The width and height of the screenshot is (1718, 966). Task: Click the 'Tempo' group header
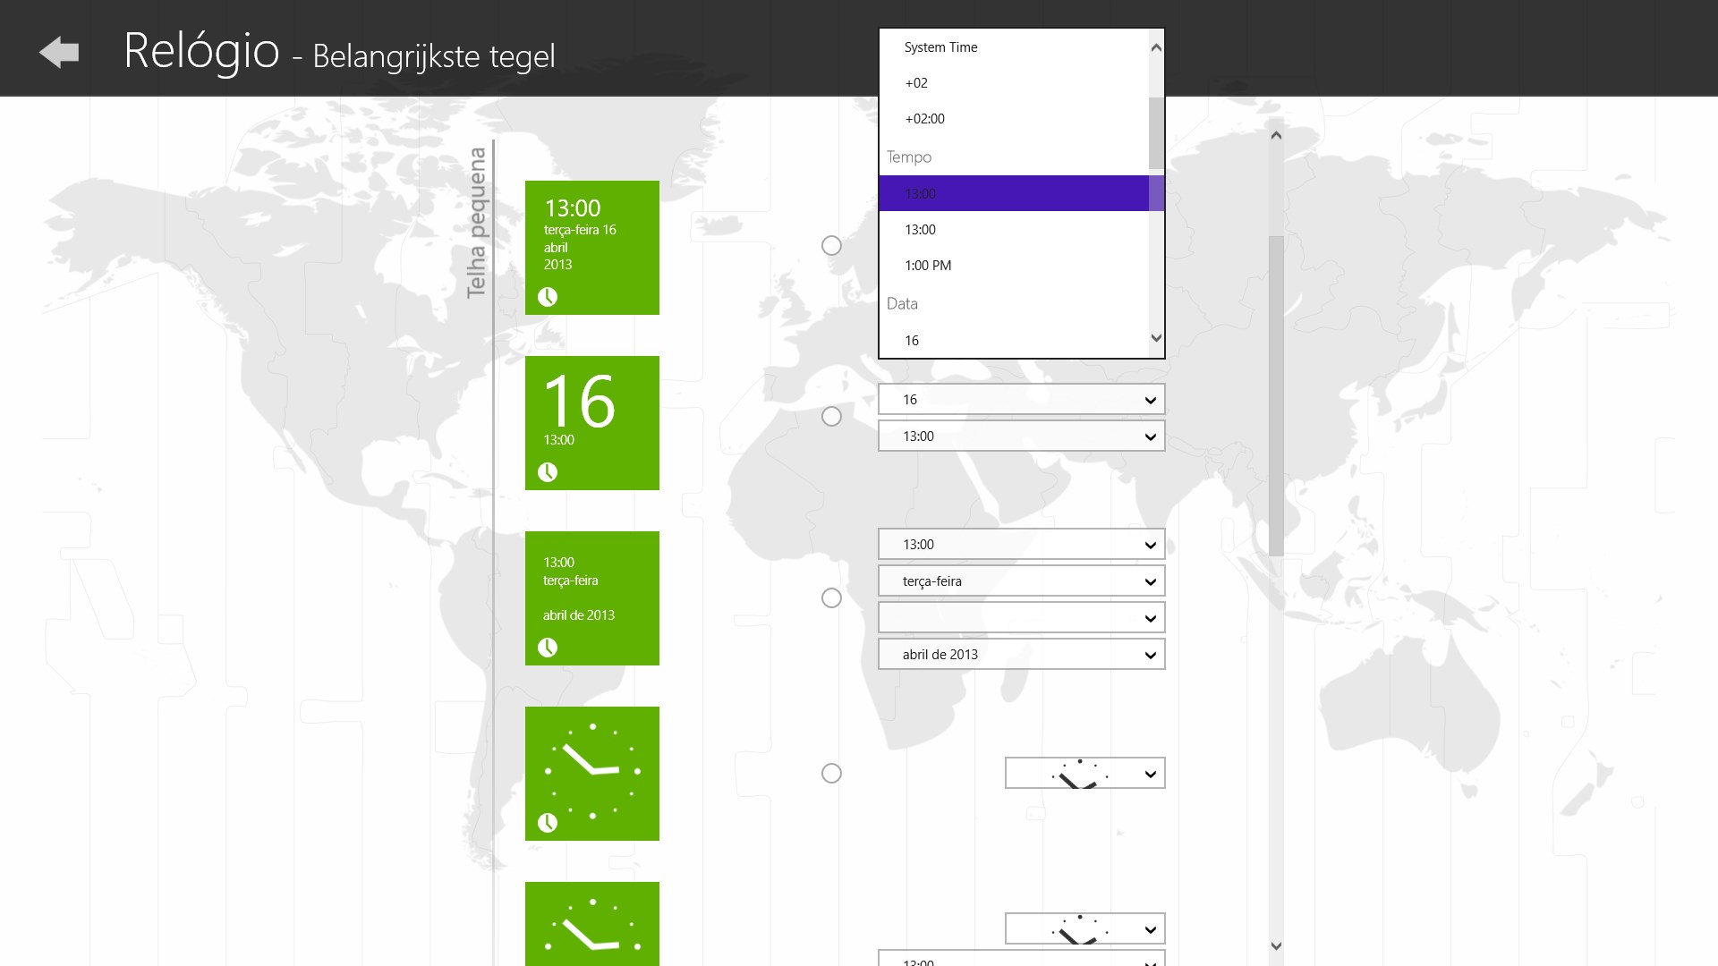click(x=909, y=157)
